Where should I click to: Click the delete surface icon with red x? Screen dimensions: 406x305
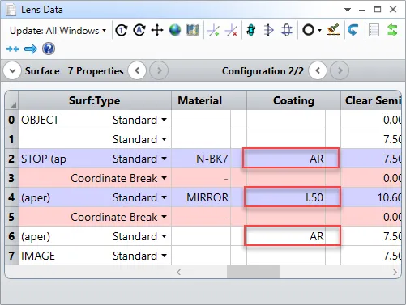click(x=231, y=30)
